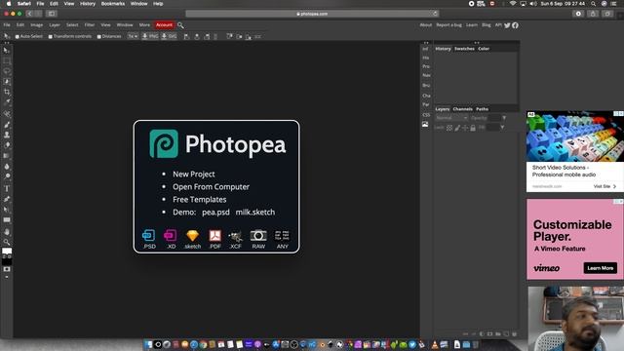Open the File menu in Photopea
This screenshot has width=624, height=351.
[7, 25]
